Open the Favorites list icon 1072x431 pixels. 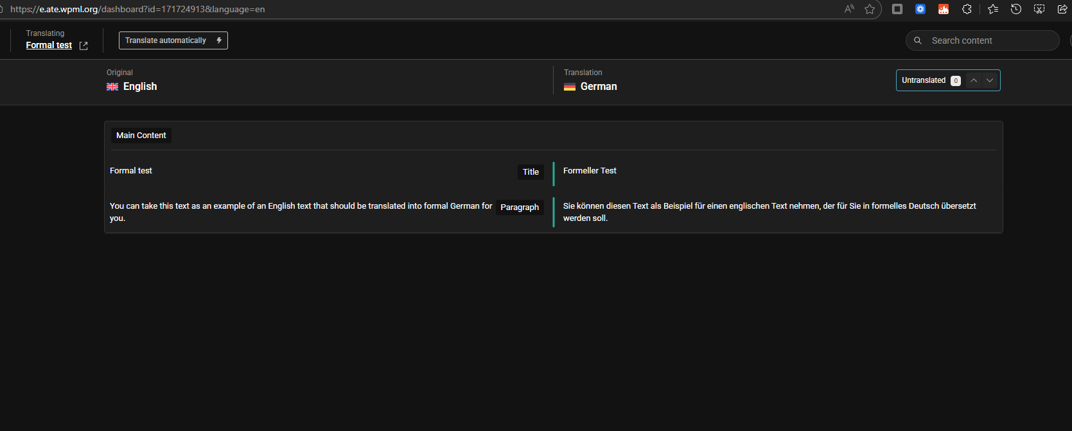tap(993, 9)
